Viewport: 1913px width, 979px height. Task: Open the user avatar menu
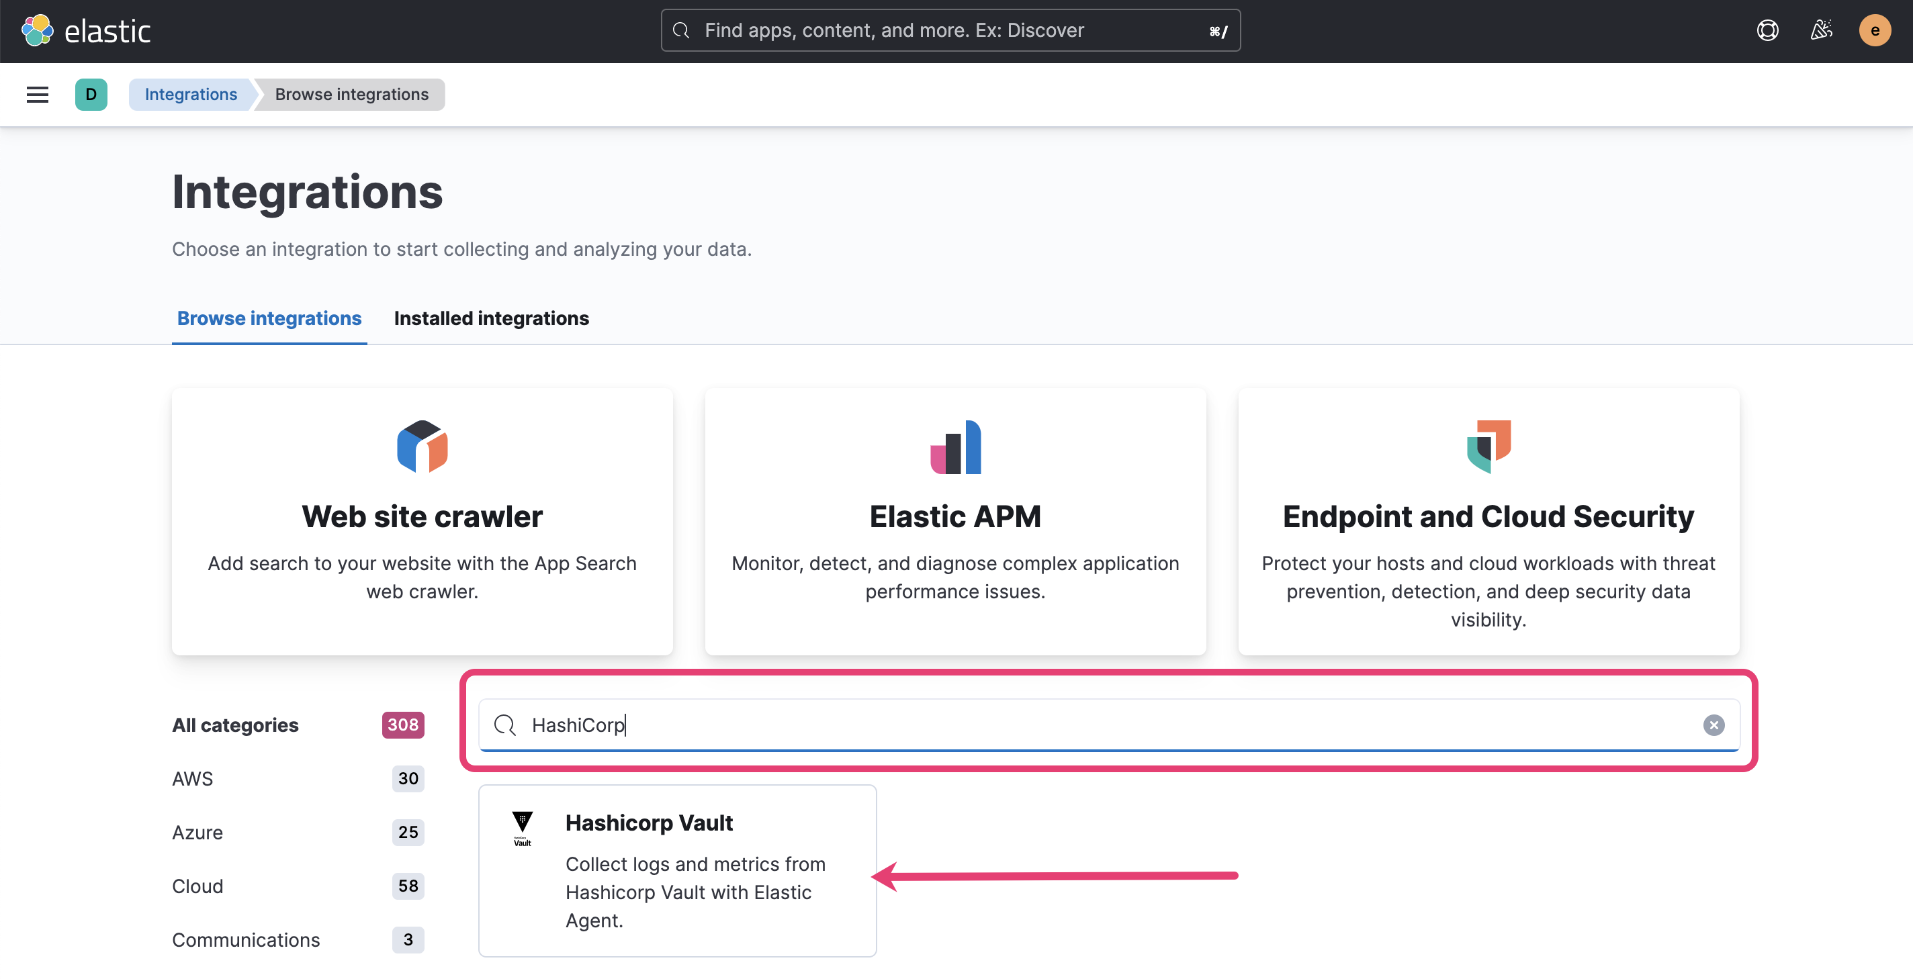pyautogui.click(x=1875, y=30)
